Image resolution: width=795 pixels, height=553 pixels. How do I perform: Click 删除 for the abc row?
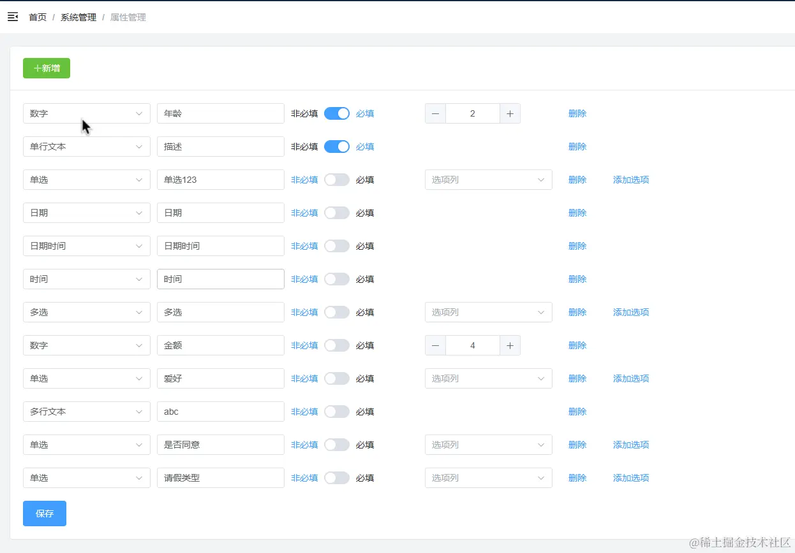(577, 412)
